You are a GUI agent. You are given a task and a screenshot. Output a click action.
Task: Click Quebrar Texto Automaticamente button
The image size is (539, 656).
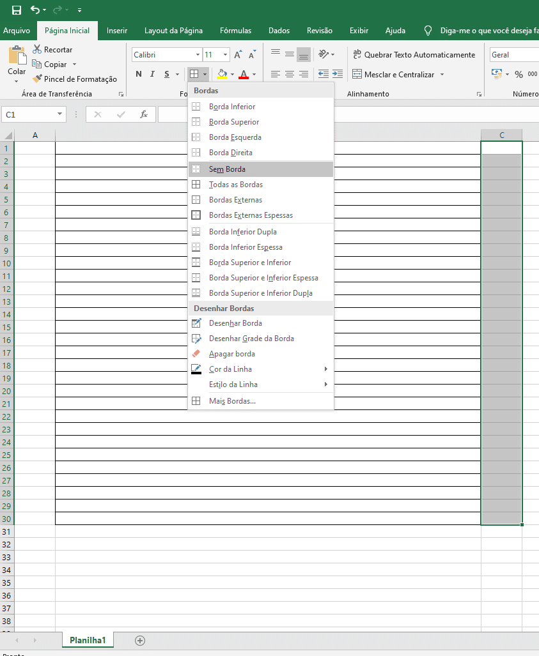click(x=414, y=54)
